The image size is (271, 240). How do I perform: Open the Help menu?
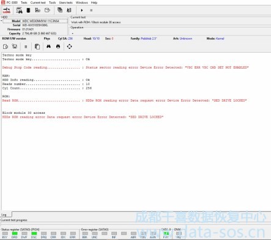(94, 2)
